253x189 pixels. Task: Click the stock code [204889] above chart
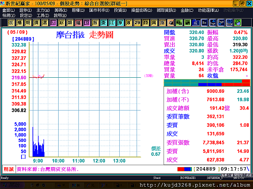pyautogui.click(x=23, y=39)
